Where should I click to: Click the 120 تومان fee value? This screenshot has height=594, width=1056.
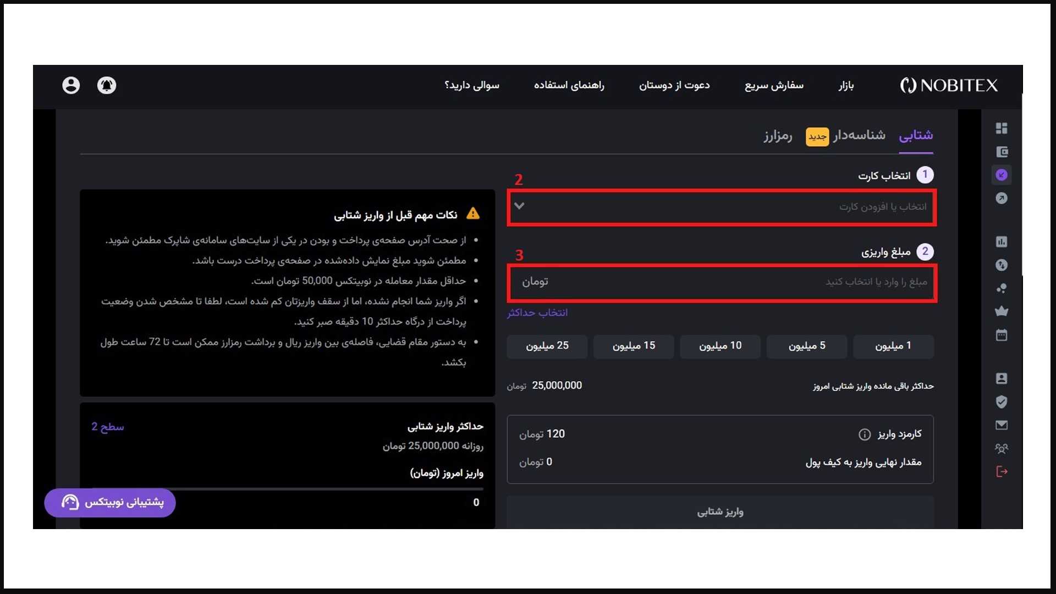[542, 434]
